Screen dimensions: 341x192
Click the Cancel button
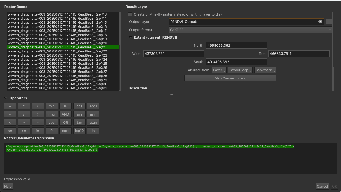tap(322, 186)
